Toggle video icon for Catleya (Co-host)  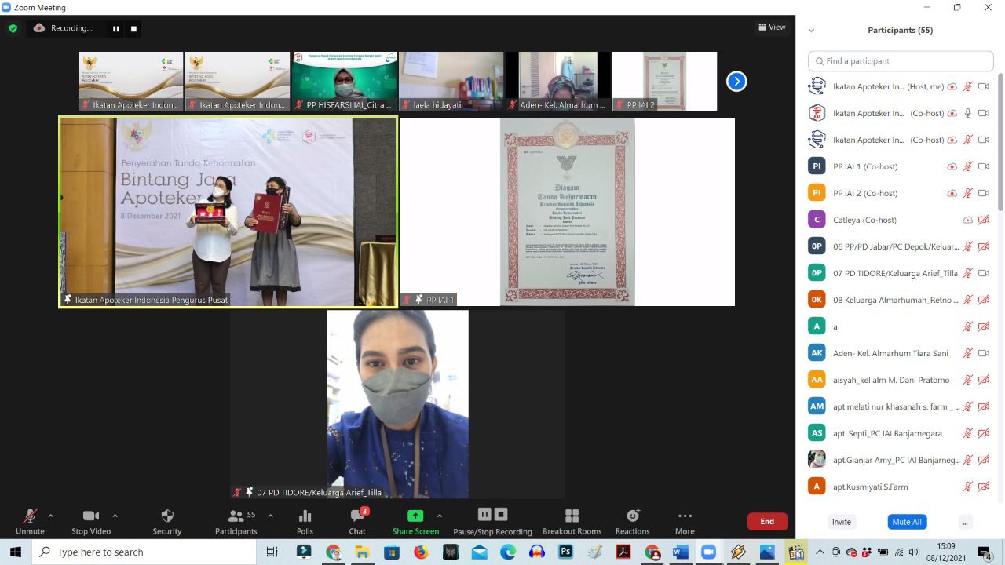(x=983, y=221)
